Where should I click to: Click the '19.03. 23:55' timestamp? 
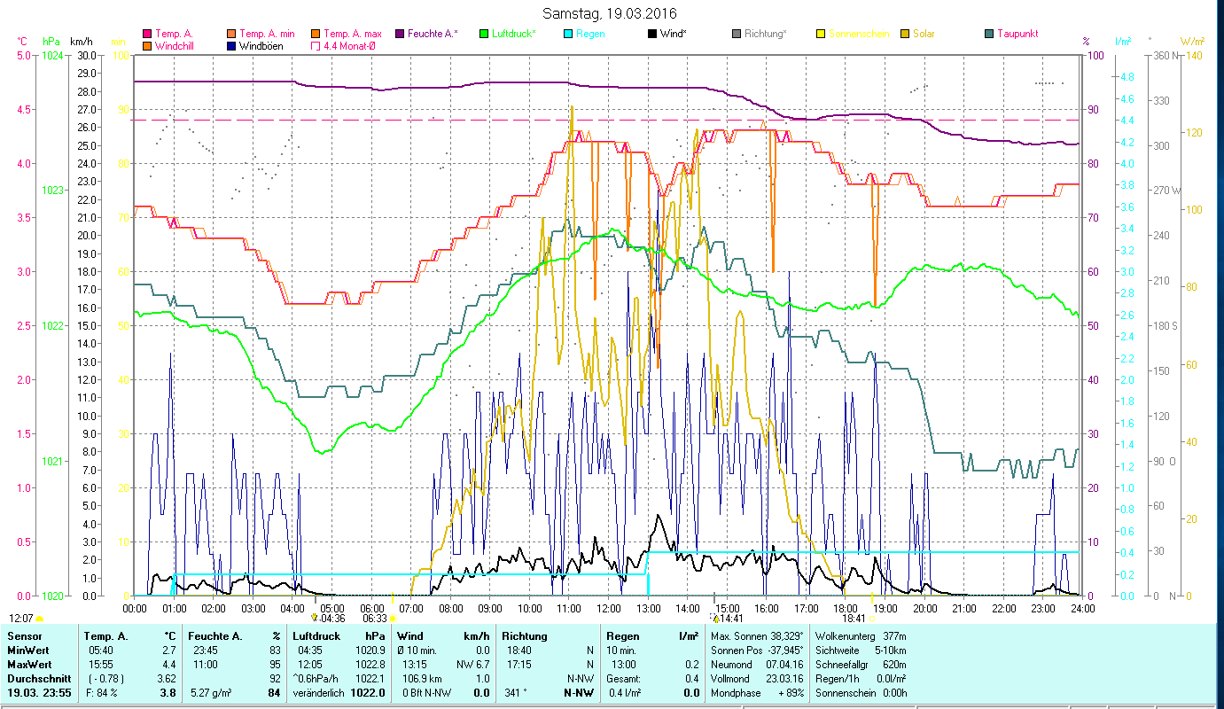[38, 693]
